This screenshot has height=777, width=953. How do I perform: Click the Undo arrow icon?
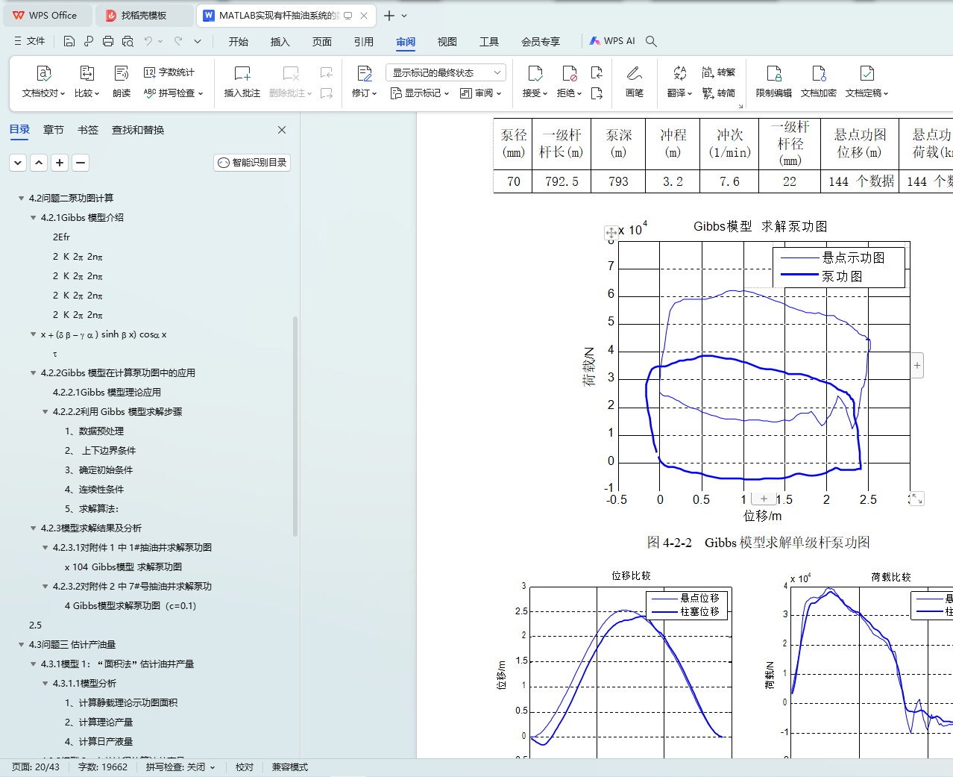pyautogui.click(x=148, y=41)
